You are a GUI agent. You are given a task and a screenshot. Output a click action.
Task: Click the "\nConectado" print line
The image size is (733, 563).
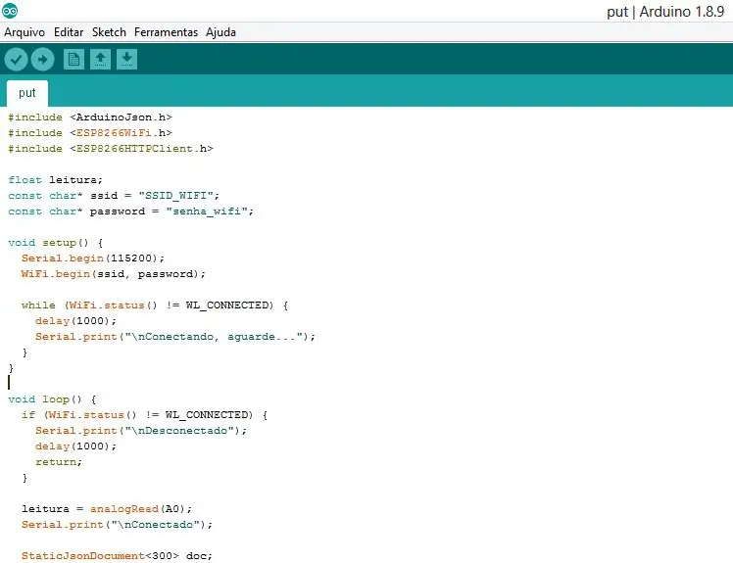(117, 525)
